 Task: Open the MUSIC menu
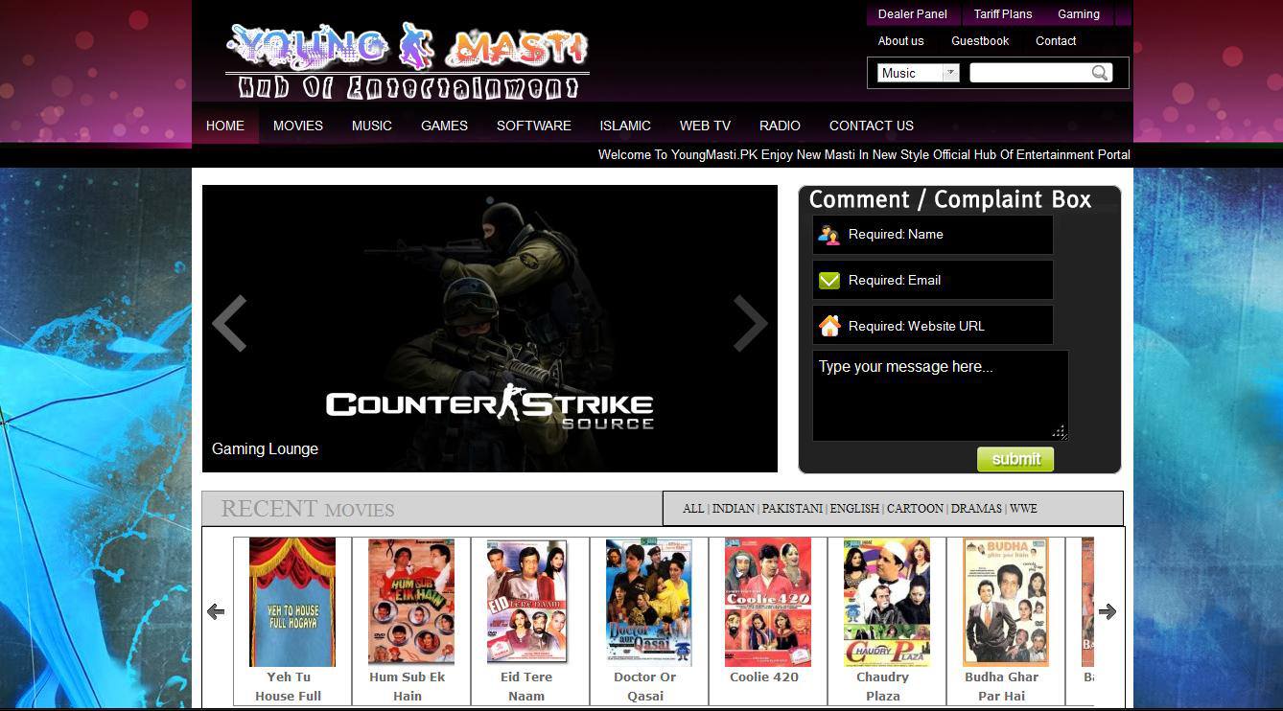pyautogui.click(x=372, y=126)
